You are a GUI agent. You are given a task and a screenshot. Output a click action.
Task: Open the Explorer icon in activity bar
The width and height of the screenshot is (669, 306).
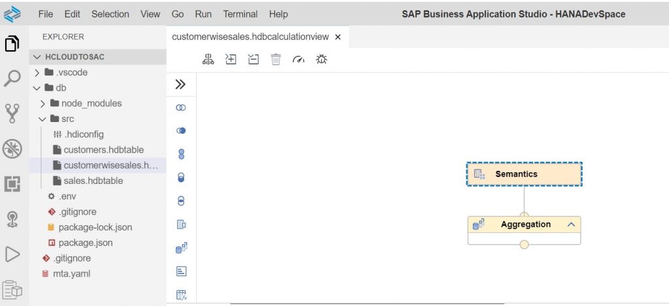click(12, 44)
